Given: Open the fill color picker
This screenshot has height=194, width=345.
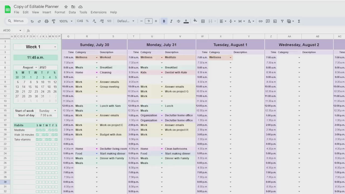Looking at the screenshot, I should point(195,21).
